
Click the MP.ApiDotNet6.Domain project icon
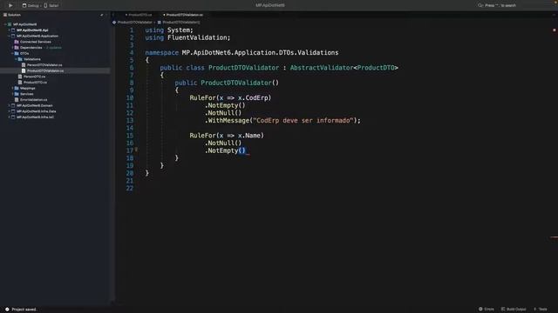point(13,105)
